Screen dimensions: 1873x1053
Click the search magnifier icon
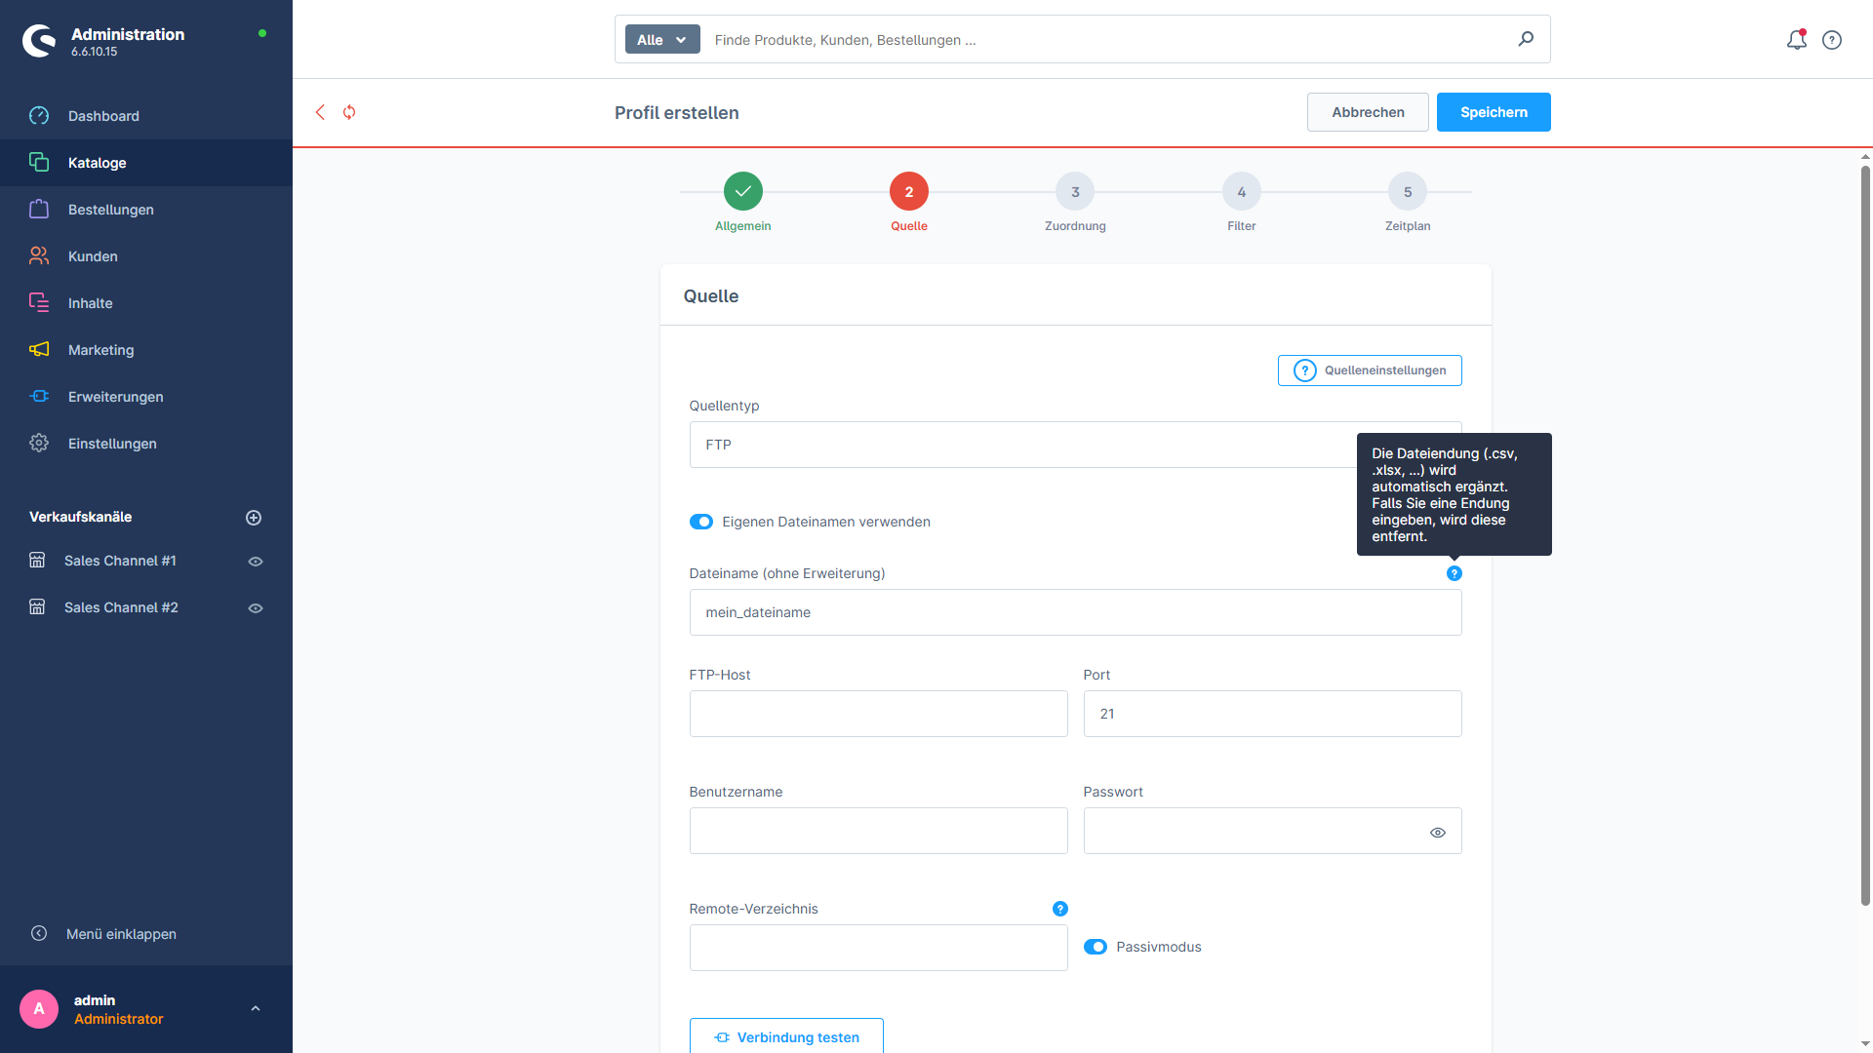(1526, 39)
